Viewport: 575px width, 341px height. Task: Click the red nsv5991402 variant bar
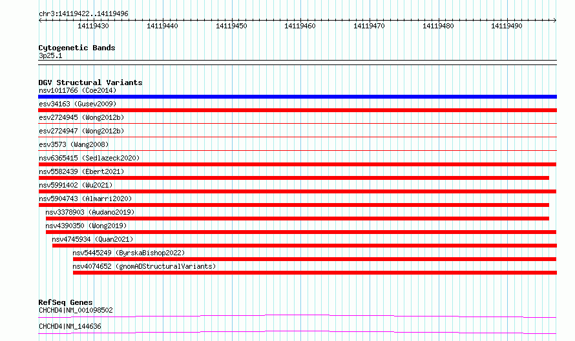(x=297, y=191)
